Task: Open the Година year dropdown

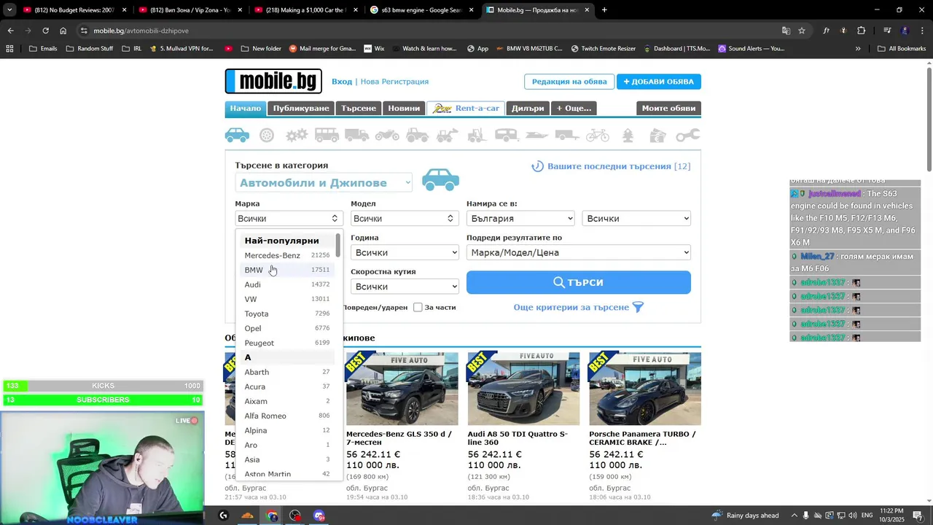Action: [405, 252]
